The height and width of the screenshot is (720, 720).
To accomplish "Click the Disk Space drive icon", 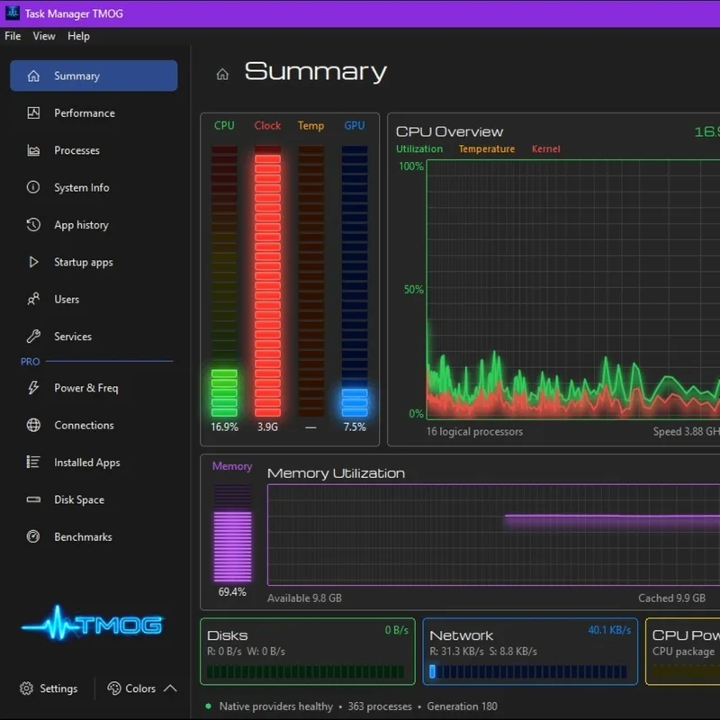I will coord(33,499).
